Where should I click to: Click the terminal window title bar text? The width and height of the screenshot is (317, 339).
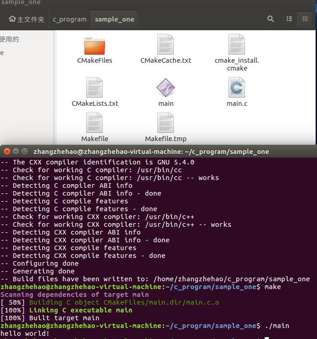pos(151,152)
